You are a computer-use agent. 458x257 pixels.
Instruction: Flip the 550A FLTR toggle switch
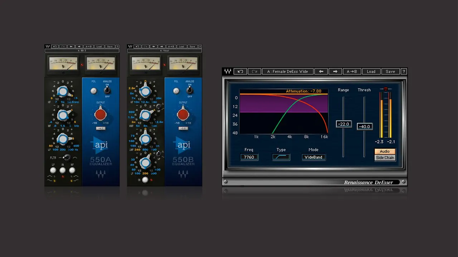click(66, 158)
